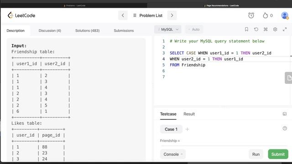Screen dimensions: 292x164
Task: Click the LeetCode logo
Action: point(21,15)
